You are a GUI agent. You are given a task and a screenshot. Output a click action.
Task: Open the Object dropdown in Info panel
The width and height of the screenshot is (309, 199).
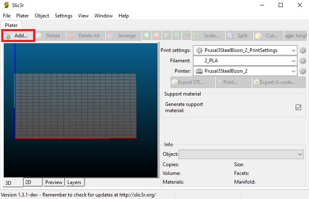pyautogui.click(x=301, y=154)
